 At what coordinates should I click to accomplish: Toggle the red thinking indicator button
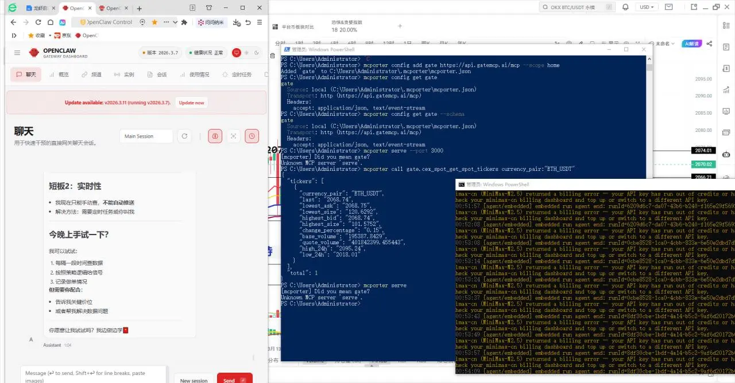pos(215,136)
